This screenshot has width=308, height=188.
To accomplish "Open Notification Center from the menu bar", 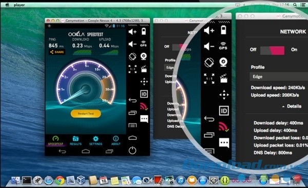I will point(303,5).
